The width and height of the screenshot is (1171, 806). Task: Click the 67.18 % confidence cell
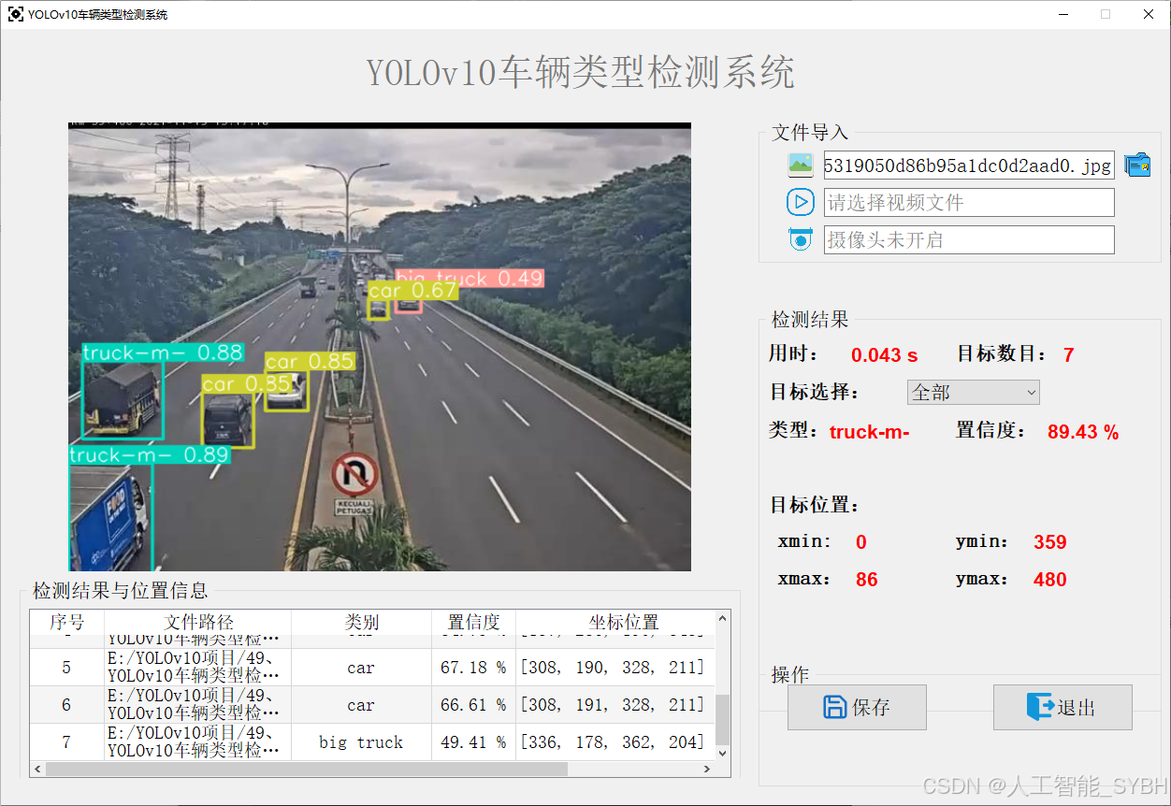473,668
